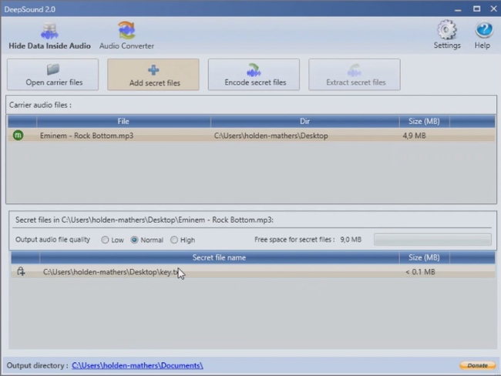
Task: Click the lock icon beside key file
Action: pyautogui.click(x=21, y=271)
